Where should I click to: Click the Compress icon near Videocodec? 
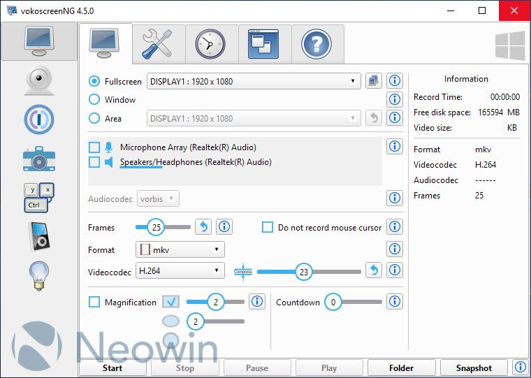click(x=243, y=272)
